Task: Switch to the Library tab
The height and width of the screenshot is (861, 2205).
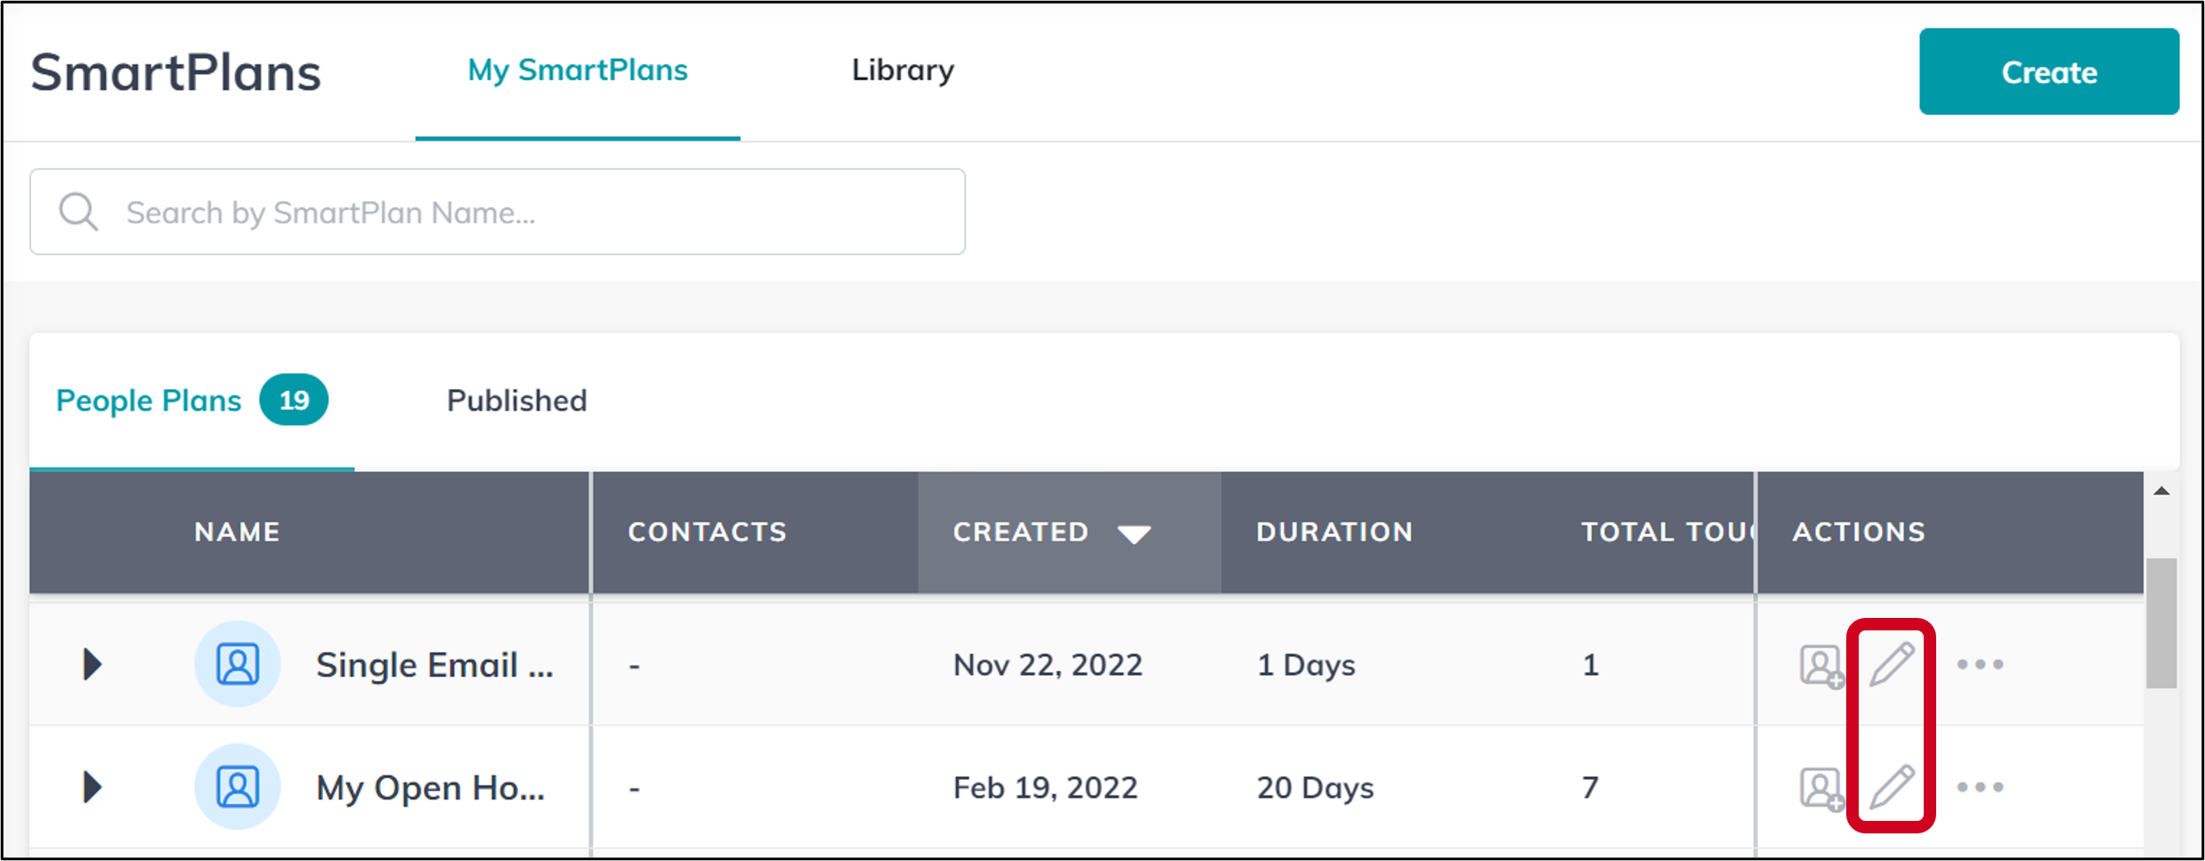Action: (902, 69)
